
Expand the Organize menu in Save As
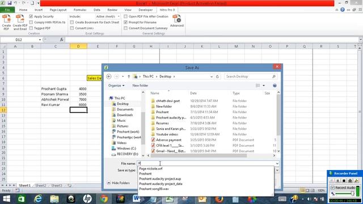coord(116,86)
